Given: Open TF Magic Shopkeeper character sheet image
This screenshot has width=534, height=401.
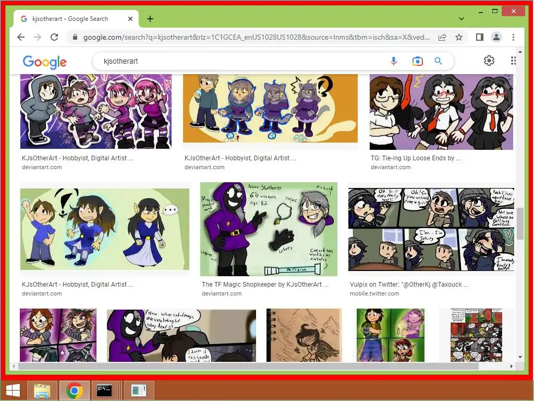Looking at the screenshot, I should coord(269,229).
